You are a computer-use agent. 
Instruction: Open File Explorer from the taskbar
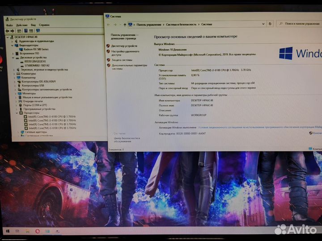tap(27, 231)
